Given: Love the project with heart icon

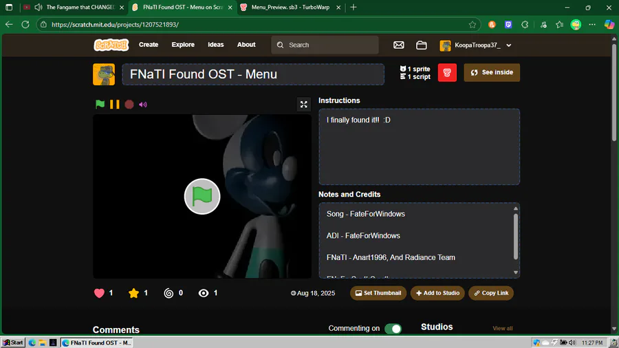Looking at the screenshot, I should tap(99, 293).
